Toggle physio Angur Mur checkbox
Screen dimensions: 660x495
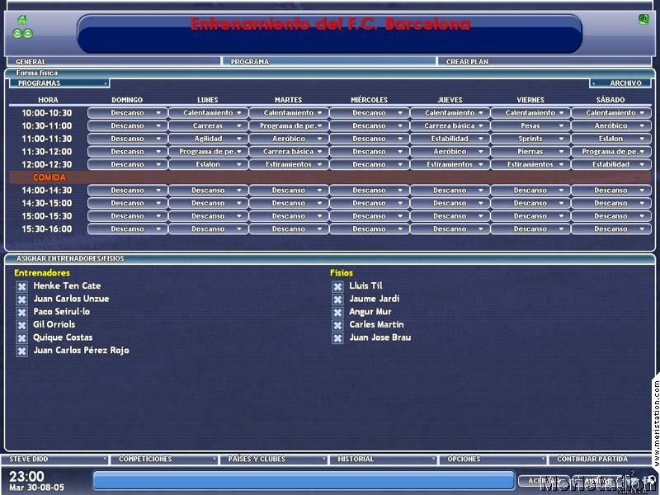(337, 313)
